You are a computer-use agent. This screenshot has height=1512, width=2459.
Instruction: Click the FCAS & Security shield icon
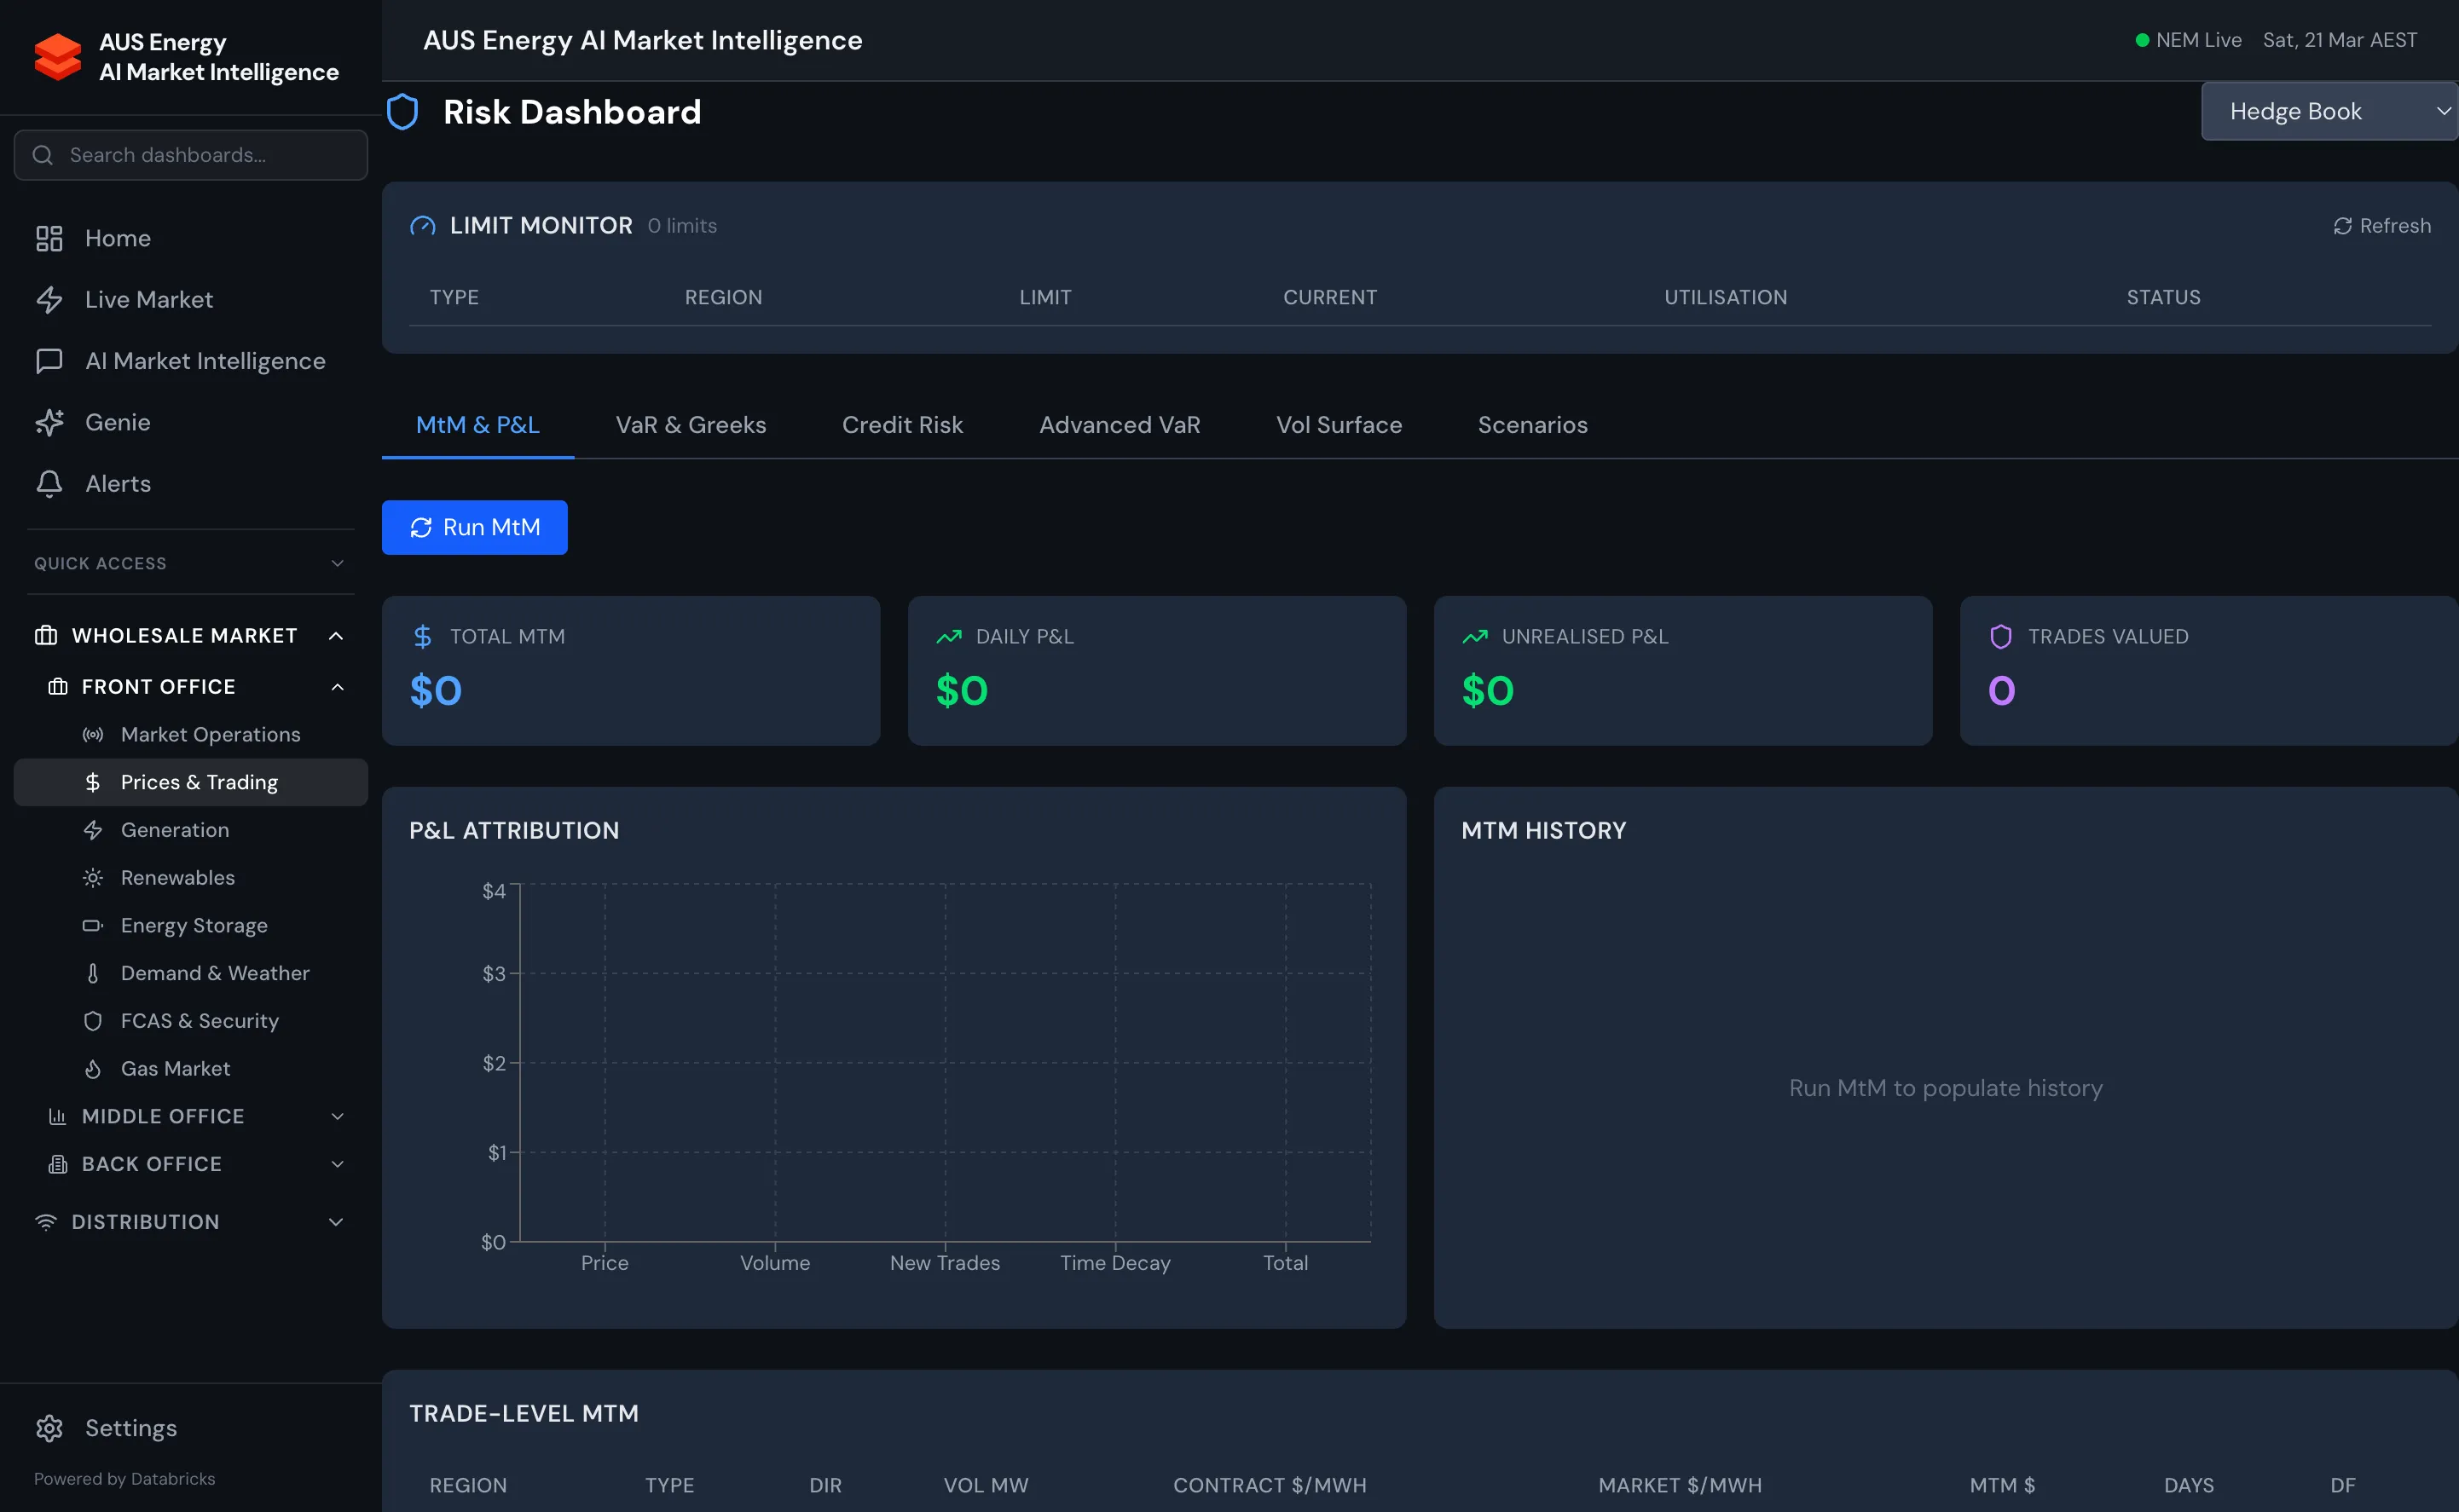(92, 1020)
